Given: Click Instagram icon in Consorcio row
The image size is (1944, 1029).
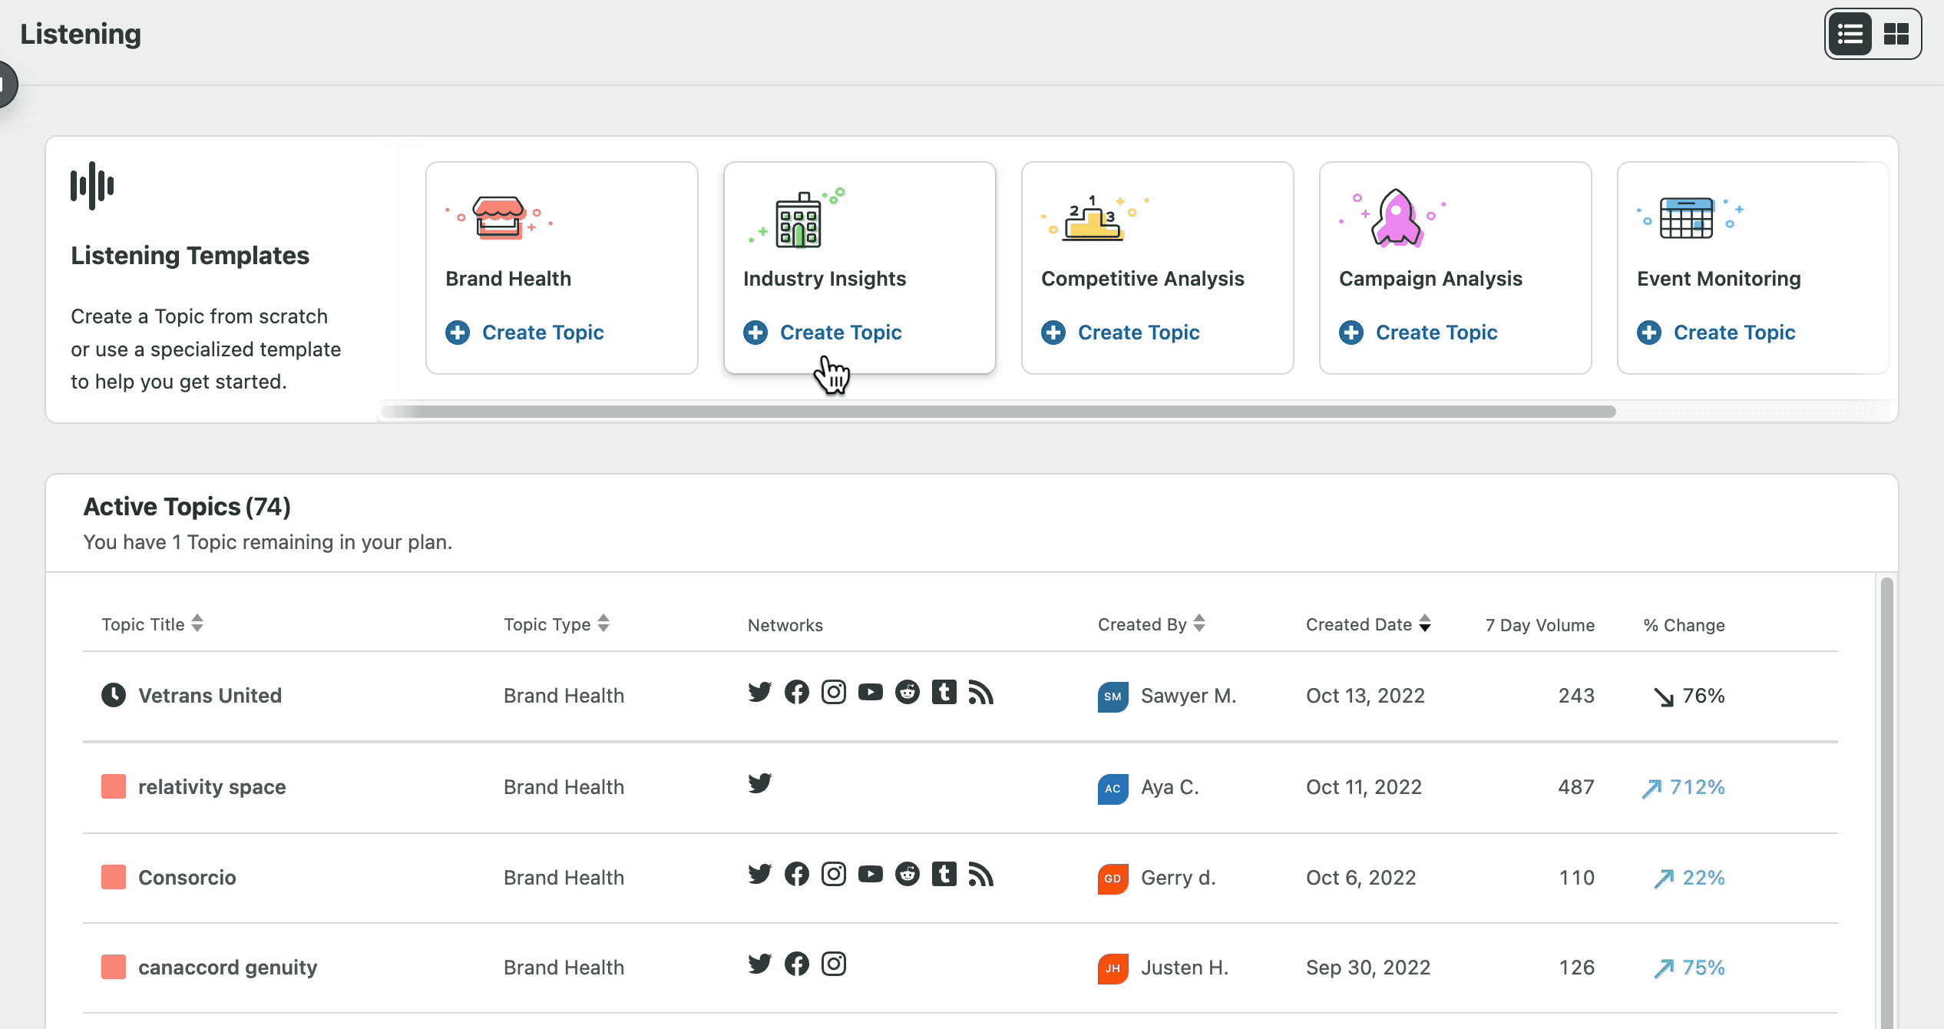Looking at the screenshot, I should [x=834, y=873].
